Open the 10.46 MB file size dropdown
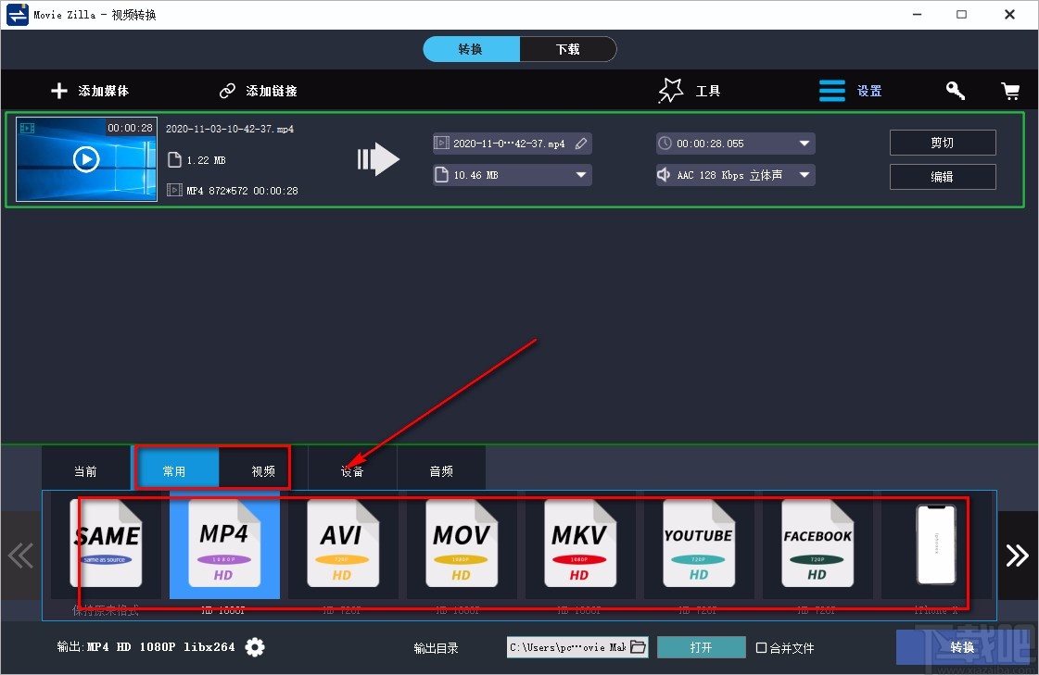 point(581,174)
